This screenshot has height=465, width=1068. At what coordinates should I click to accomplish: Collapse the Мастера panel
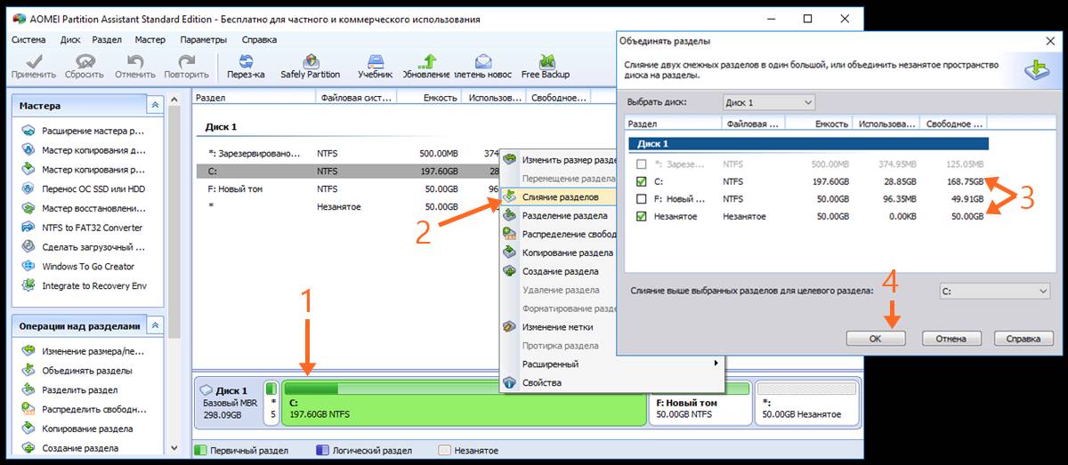pyautogui.click(x=155, y=106)
